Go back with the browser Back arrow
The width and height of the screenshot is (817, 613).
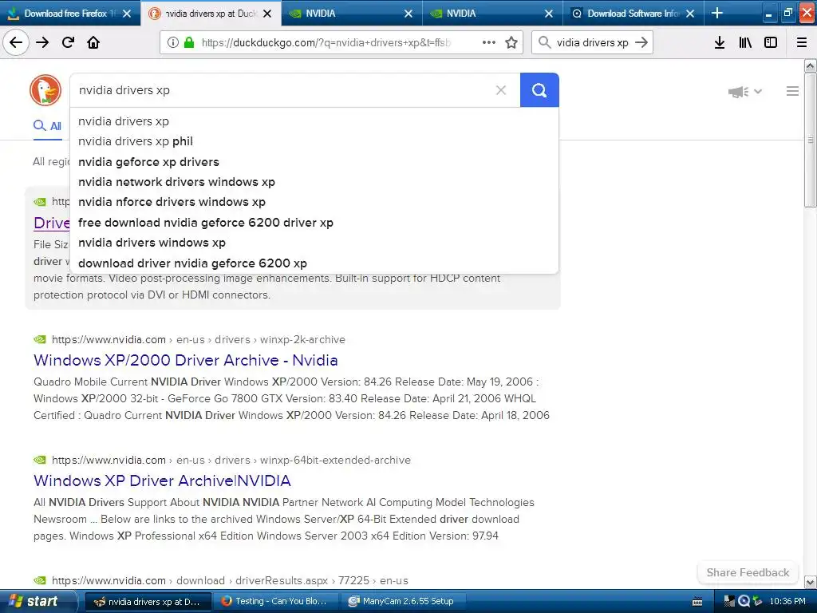tap(16, 42)
